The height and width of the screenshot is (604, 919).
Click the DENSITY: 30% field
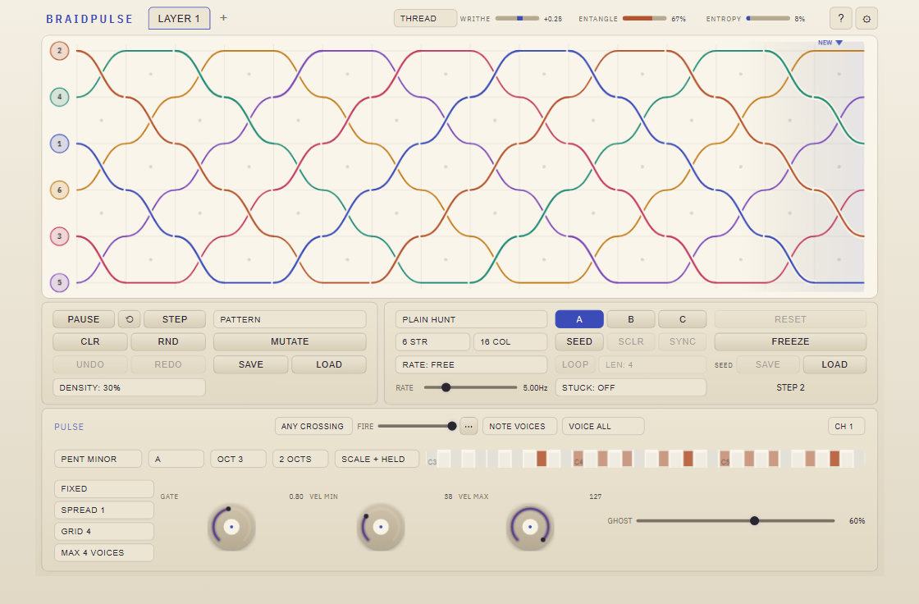129,387
